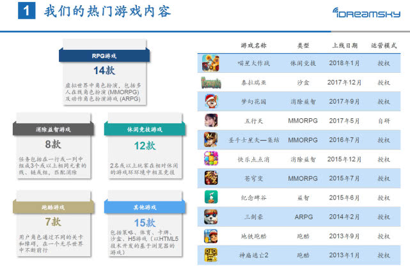Click the game name 圣斗士星矢—集结

[x=253, y=140]
